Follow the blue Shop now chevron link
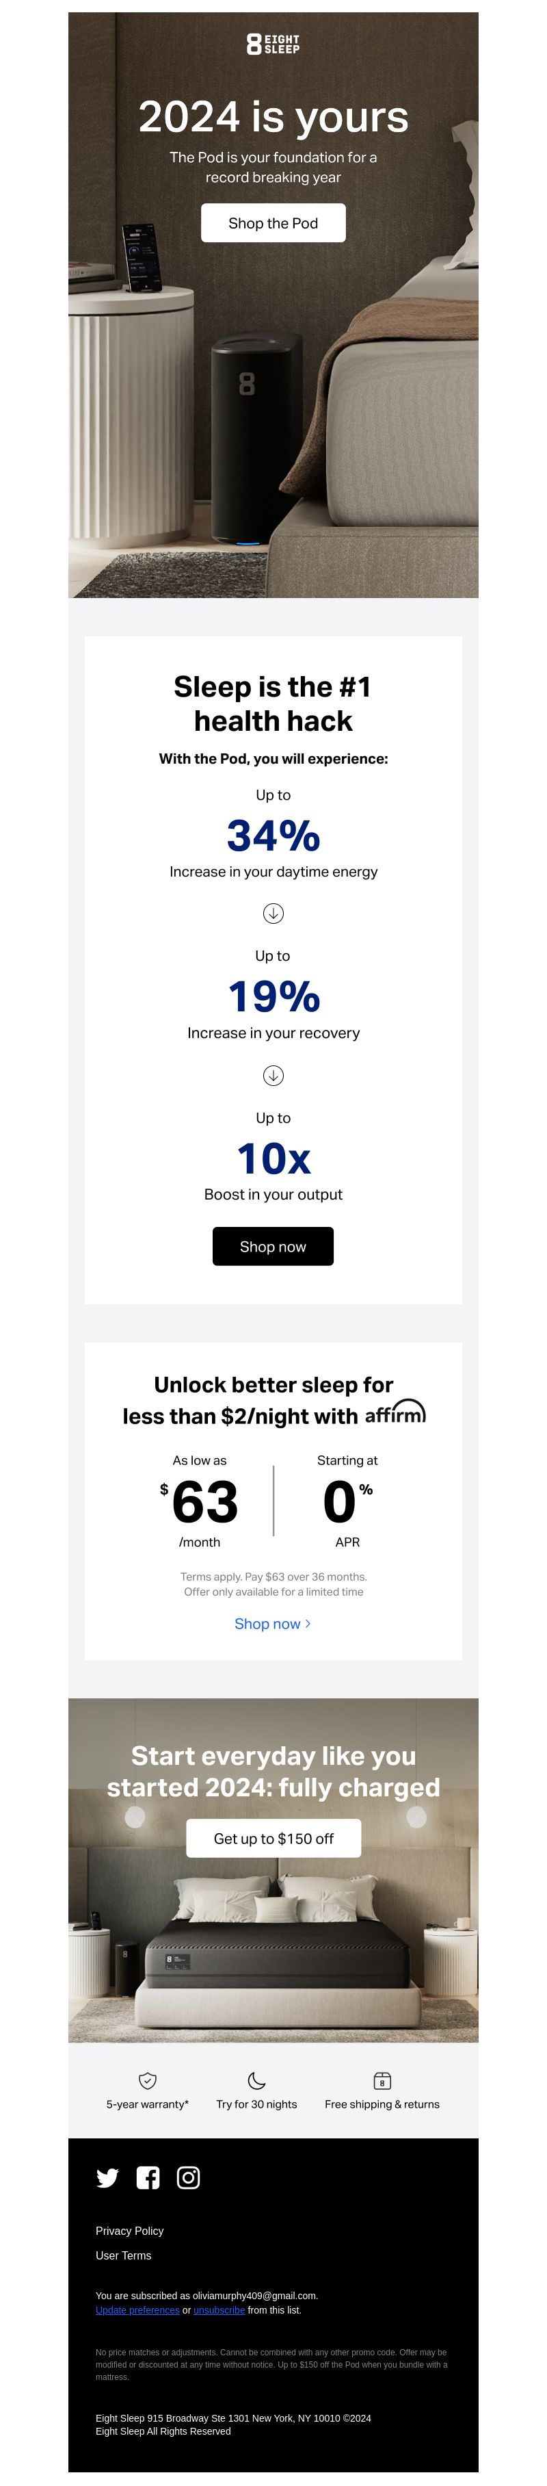 273,1623
